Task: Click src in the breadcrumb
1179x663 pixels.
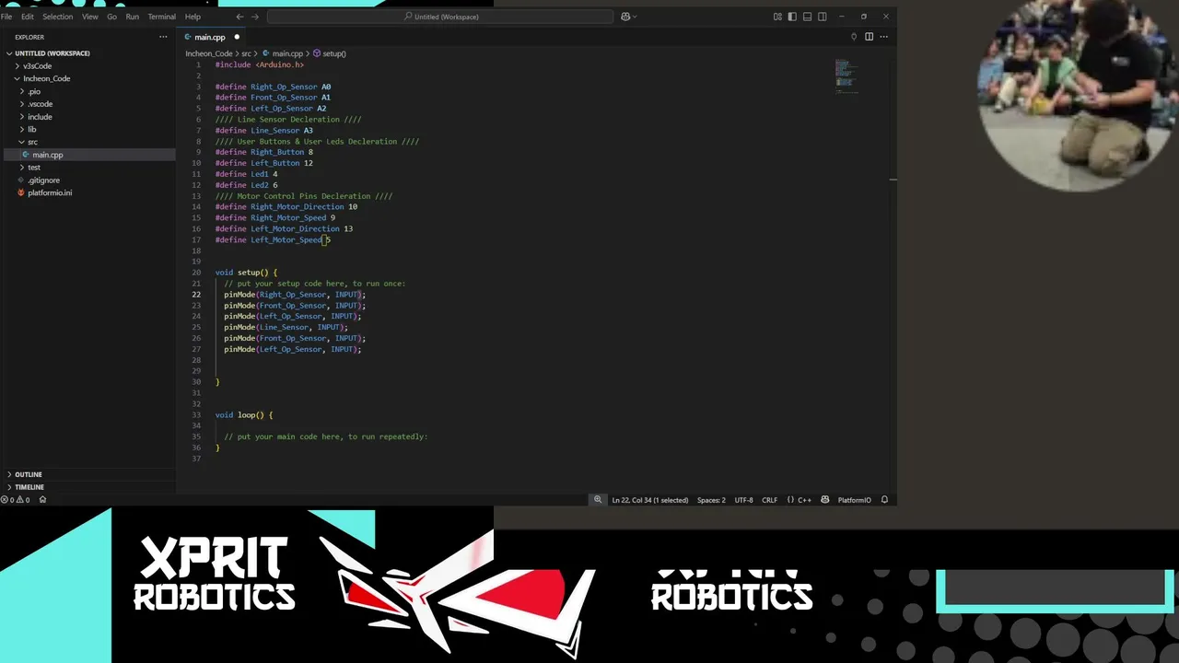Action: pos(246,53)
